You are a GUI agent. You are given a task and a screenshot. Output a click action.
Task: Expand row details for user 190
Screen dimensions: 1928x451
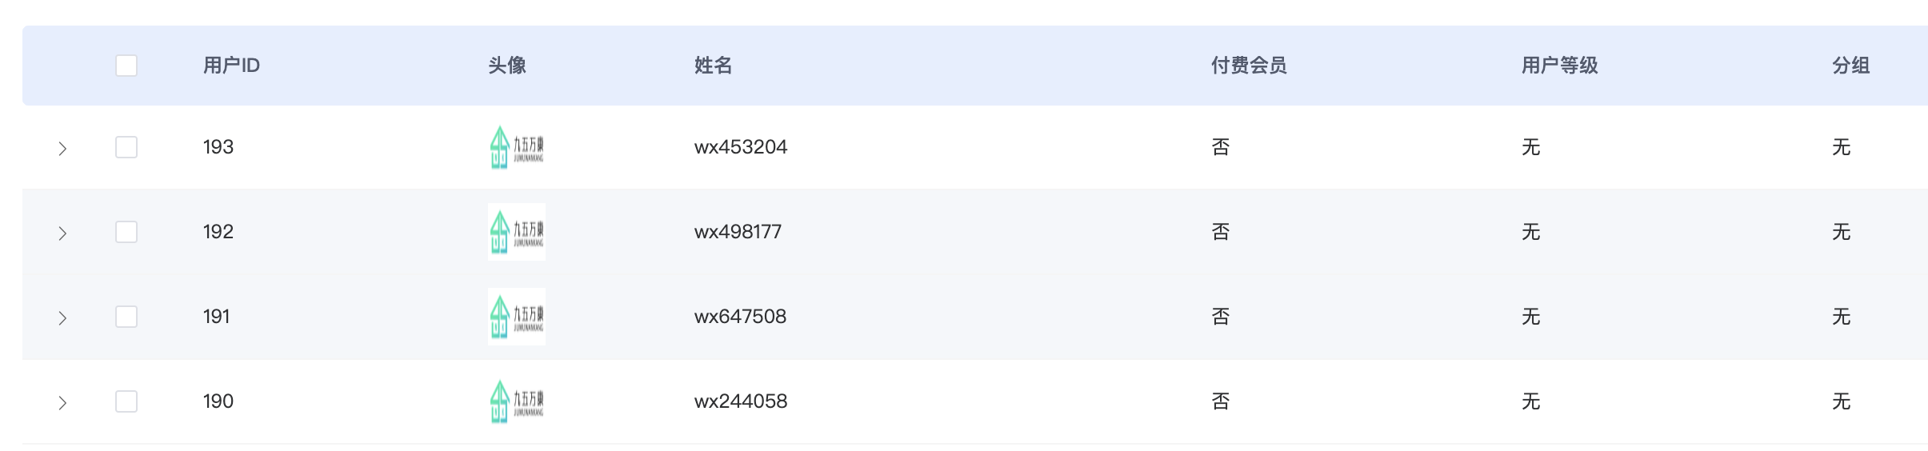click(62, 403)
